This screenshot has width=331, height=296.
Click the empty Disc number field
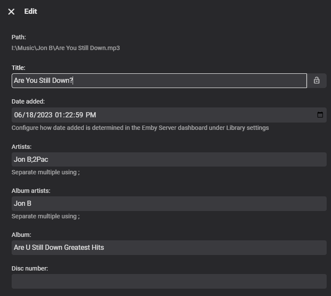(x=169, y=281)
